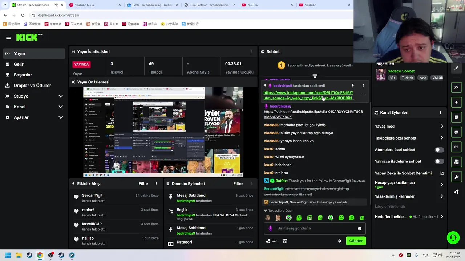Image resolution: width=465 pixels, height=261 pixels.
Task: Click Sadece Sohbet category link
Action: tap(401, 71)
